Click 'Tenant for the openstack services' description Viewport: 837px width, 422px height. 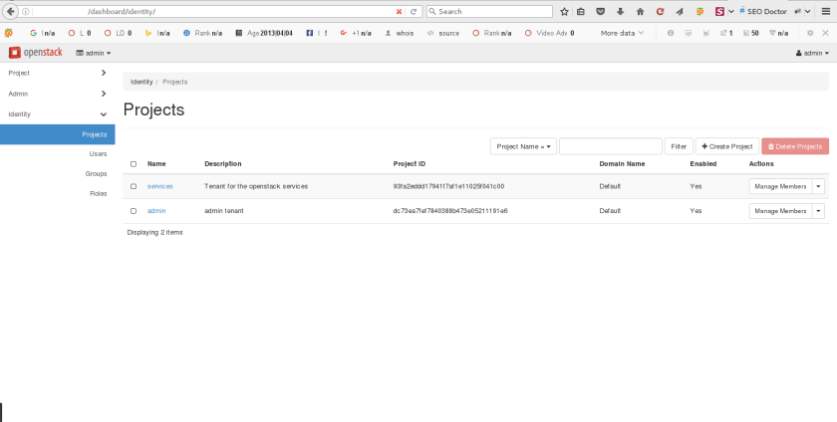(256, 186)
